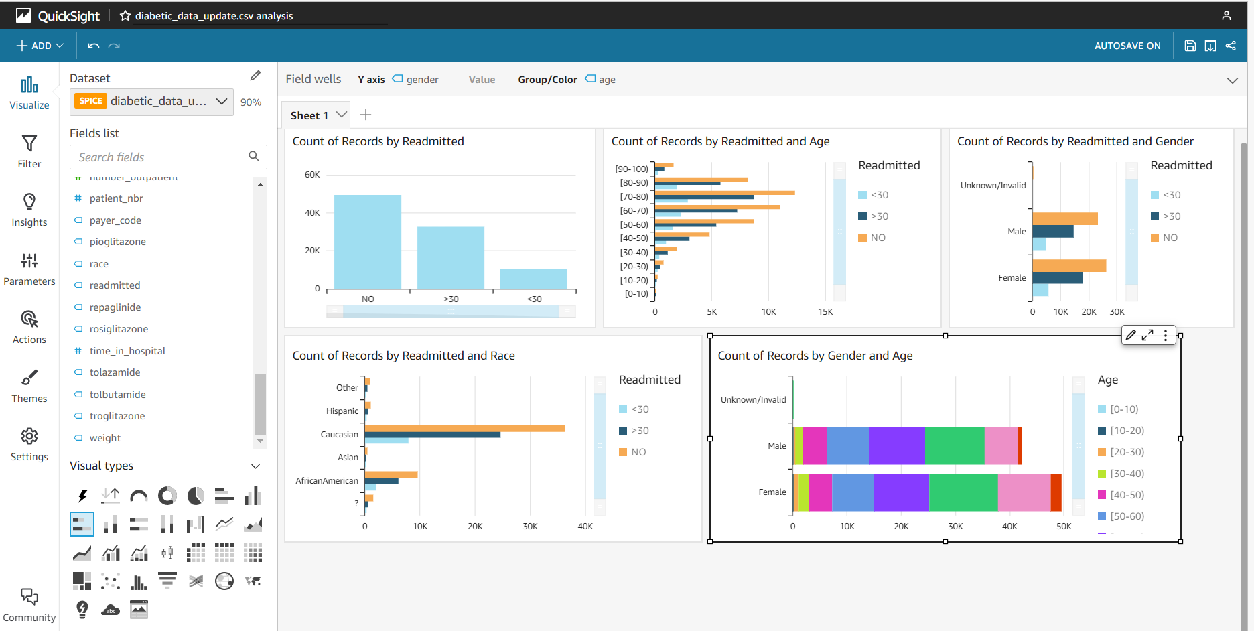Image resolution: width=1254 pixels, height=631 pixels.
Task: Open the Sheet 1 tab dropdown arrow
Action: click(x=342, y=115)
